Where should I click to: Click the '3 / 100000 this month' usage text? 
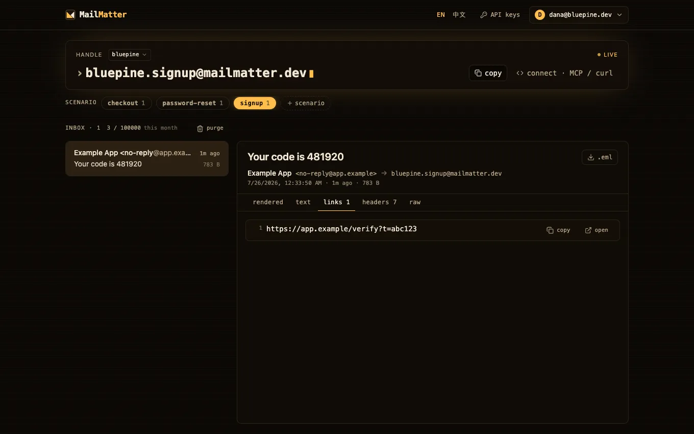pyautogui.click(x=142, y=128)
